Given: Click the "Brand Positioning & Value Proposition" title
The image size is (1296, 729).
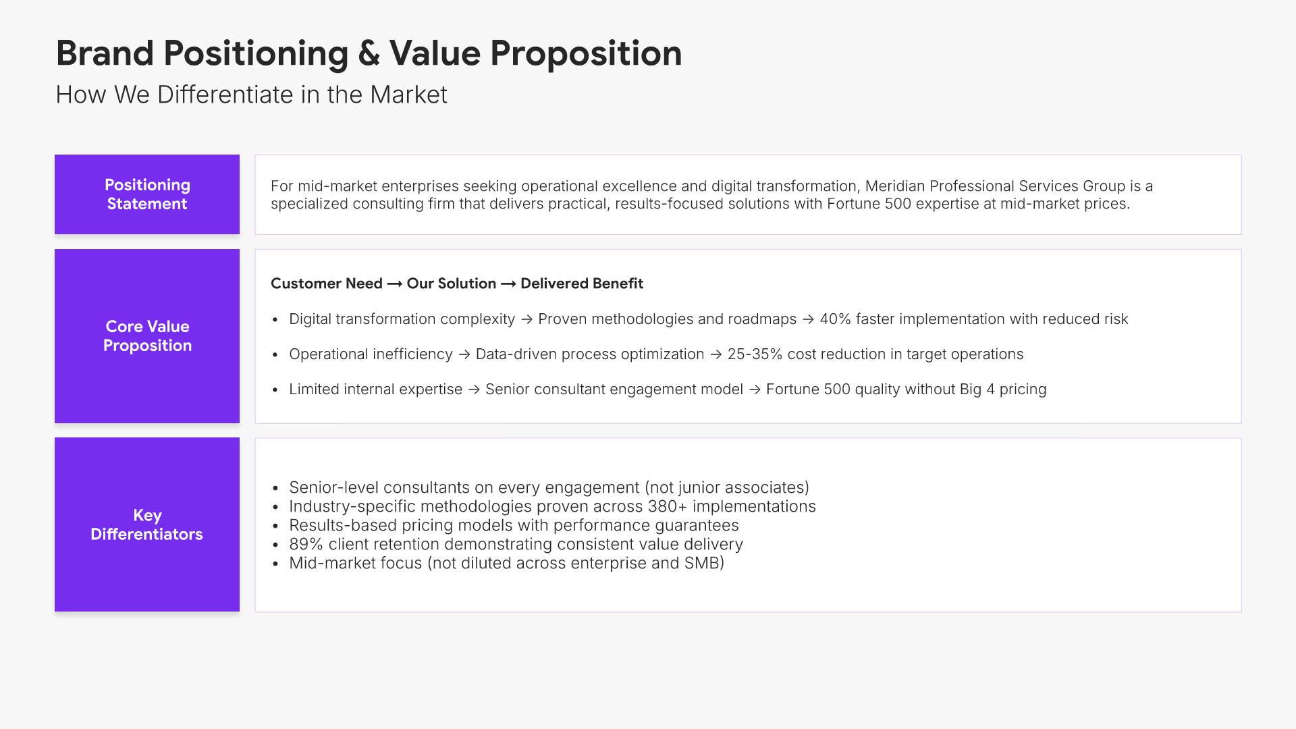Looking at the screenshot, I should [369, 53].
